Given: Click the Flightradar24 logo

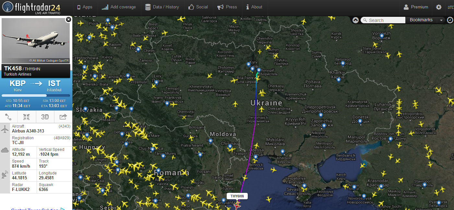Looking at the screenshot, I should [x=35, y=8].
